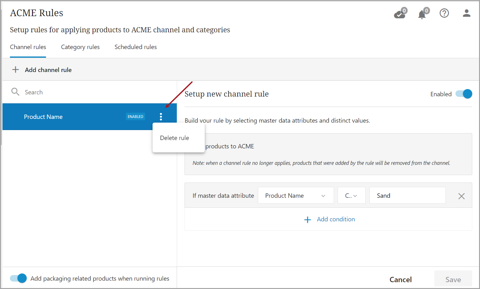480x289 pixels.
Task: Click the Cancel button
Action: click(400, 279)
